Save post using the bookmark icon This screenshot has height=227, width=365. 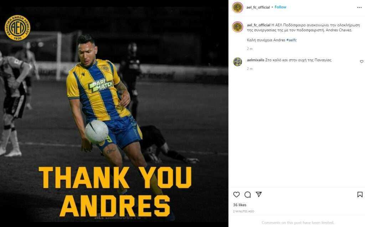click(360, 195)
